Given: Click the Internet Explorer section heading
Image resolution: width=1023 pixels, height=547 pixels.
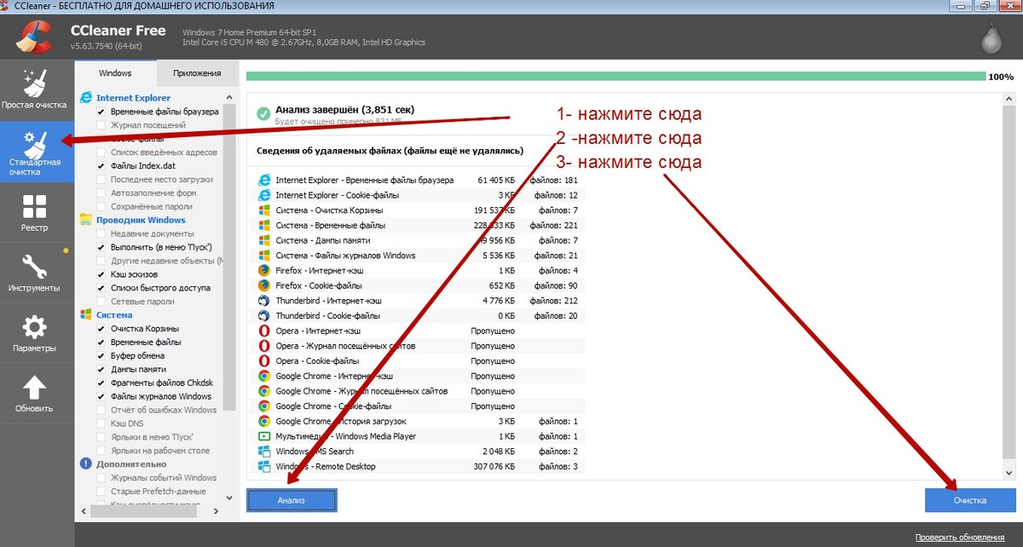Looking at the screenshot, I should [x=133, y=98].
